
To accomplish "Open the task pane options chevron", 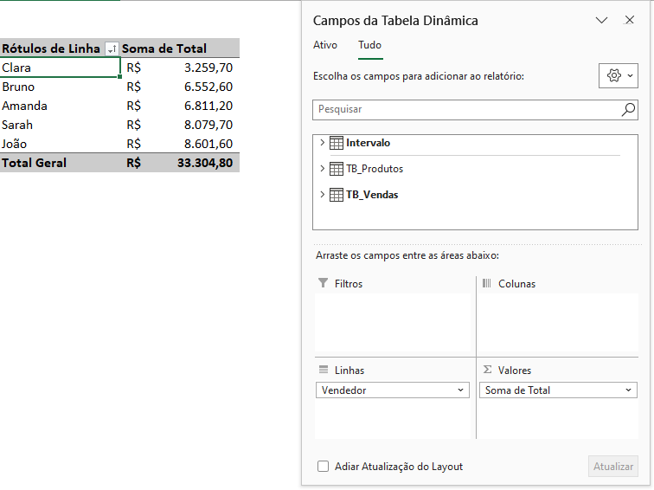I will point(601,20).
